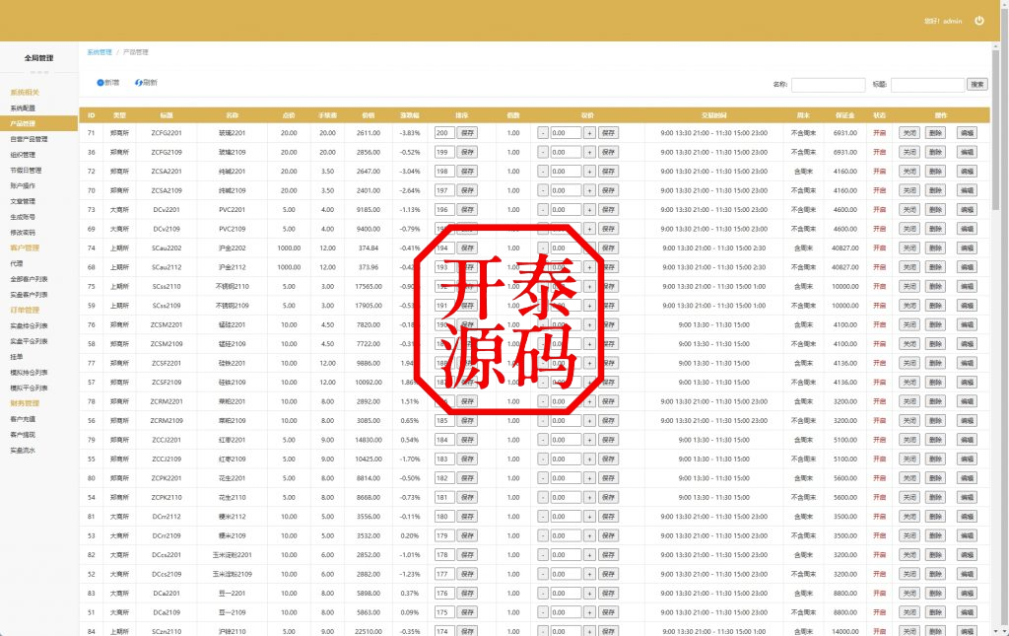Click the plus stepper in ZCSA2109 row
Viewport: 1009px width, 636px height.
click(x=589, y=190)
